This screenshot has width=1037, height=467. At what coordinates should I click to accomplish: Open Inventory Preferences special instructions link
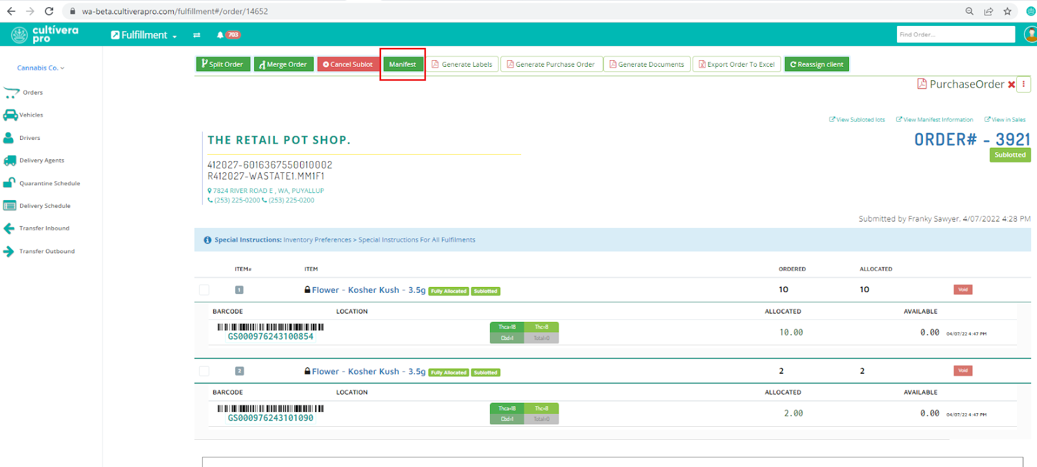click(379, 240)
